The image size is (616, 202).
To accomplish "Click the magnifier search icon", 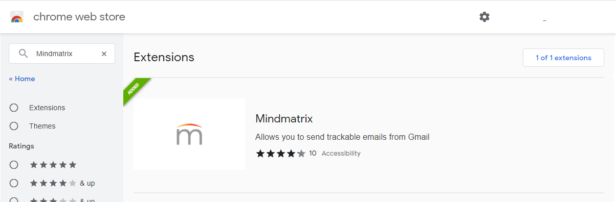I will 23,54.
